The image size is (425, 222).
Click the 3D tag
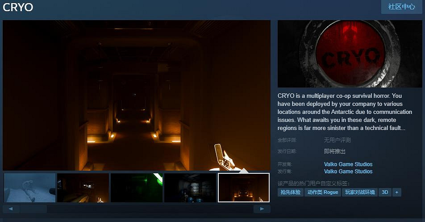(385, 192)
